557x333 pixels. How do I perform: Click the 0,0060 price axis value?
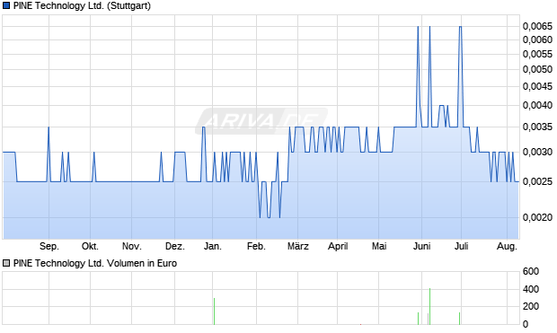pos(537,39)
